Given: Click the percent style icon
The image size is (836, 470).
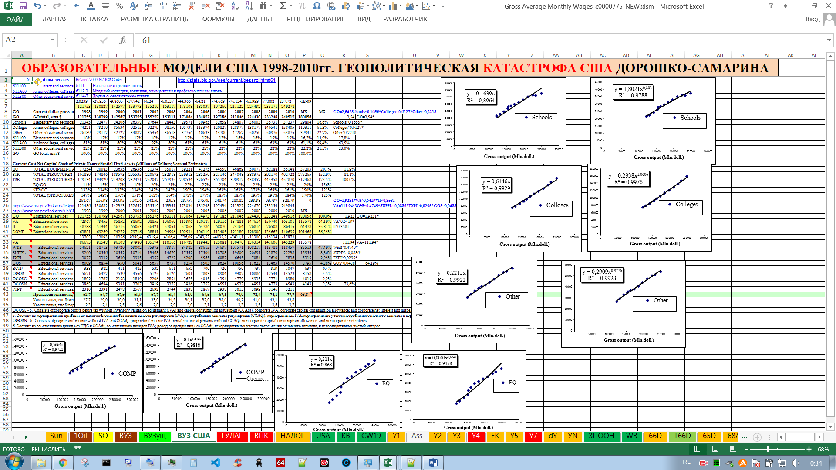Looking at the screenshot, I should (119, 6).
